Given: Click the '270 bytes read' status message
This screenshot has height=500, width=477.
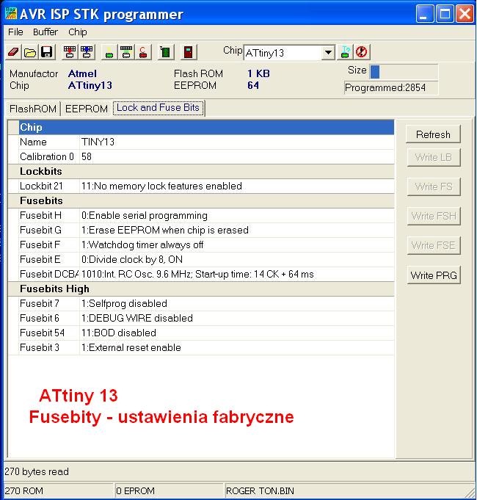Looking at the screenshot, I should coord(37,471).
